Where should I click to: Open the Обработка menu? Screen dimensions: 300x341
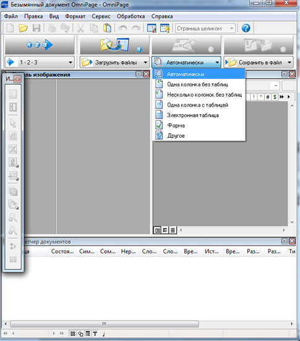131,16
